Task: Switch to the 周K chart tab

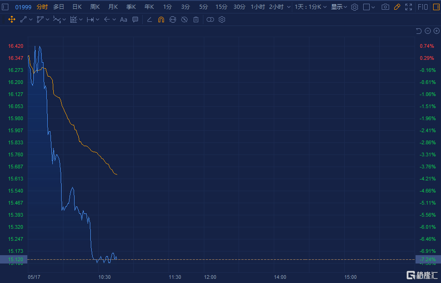Action: 95,7
